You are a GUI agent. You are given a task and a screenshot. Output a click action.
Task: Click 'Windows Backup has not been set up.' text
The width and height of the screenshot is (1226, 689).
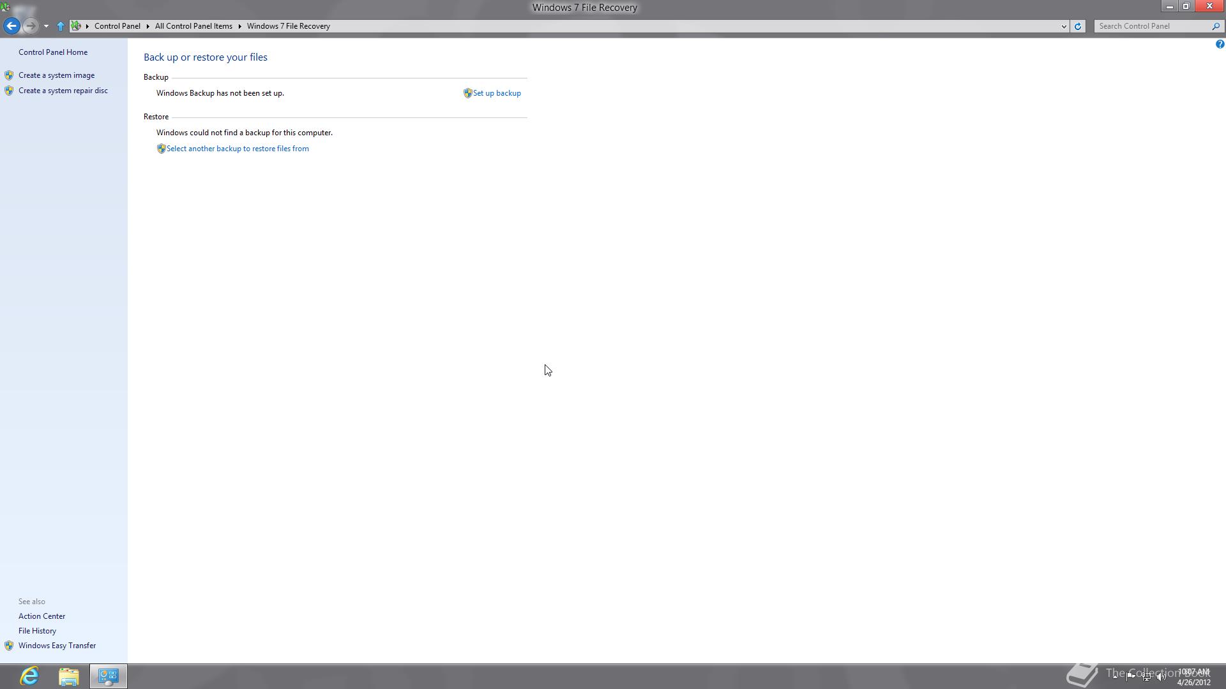pos(220,93)
